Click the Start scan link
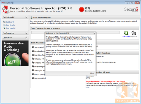 (126, 37)
